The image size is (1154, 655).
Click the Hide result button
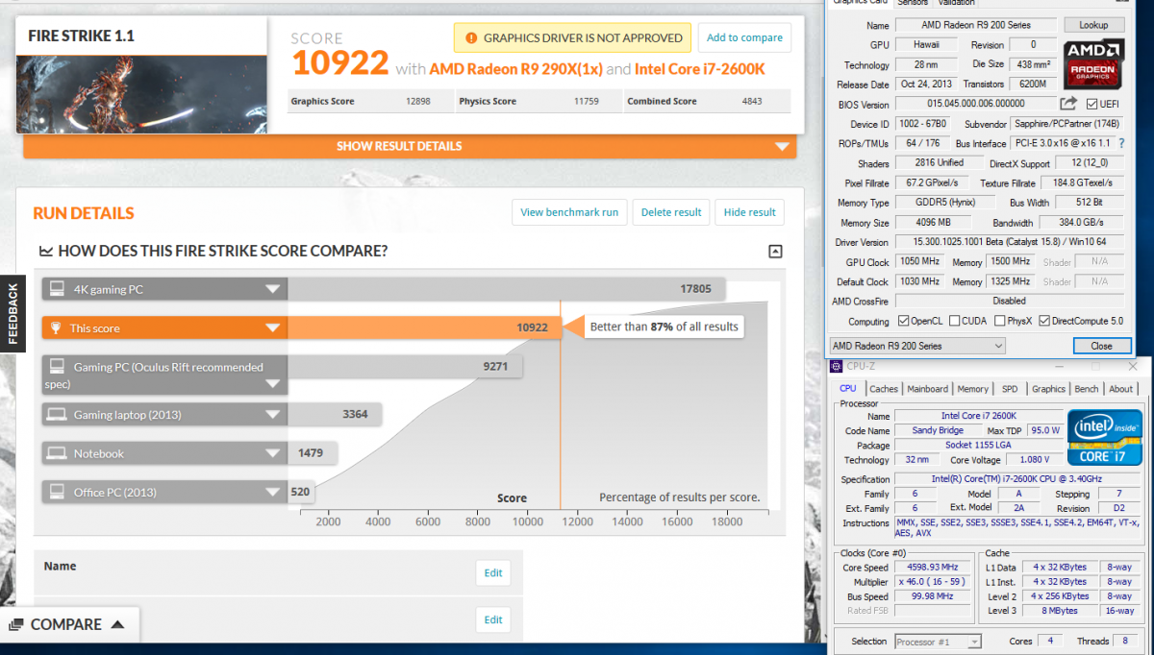[x=749, y=212]
